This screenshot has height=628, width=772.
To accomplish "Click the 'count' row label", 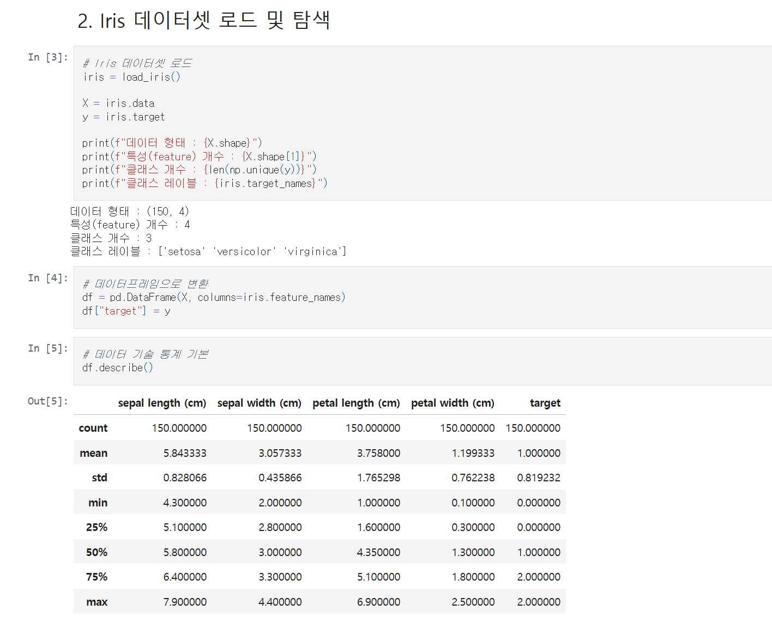I will (x=93, y=428).
